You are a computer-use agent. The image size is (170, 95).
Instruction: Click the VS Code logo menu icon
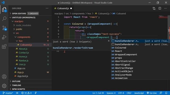(x=3, y=3)
